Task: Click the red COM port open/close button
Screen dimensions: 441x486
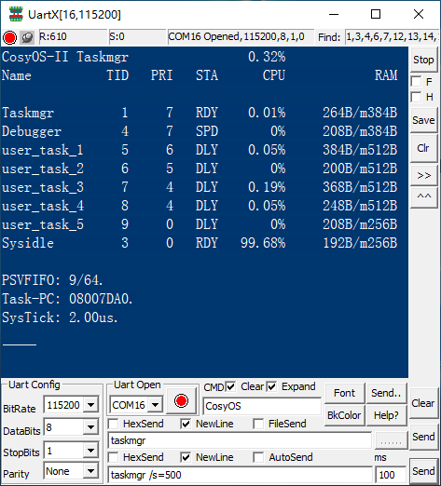Action: click(181, 400)
